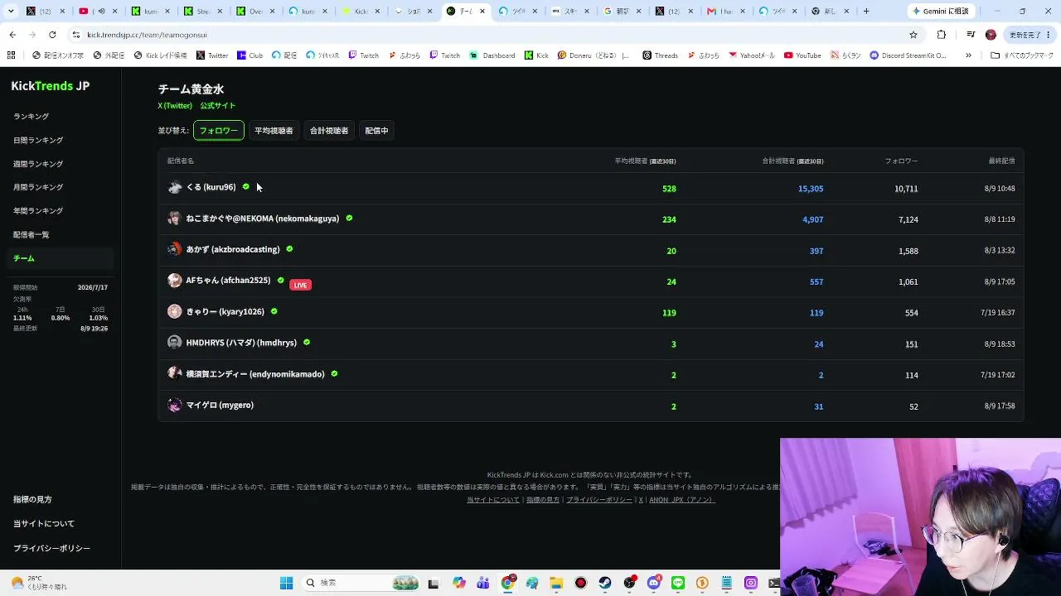Open the tab search dropdown arrow at top left
Image resolution: width=1061 pixels, height=596 pixels.
tap(11, 11)
